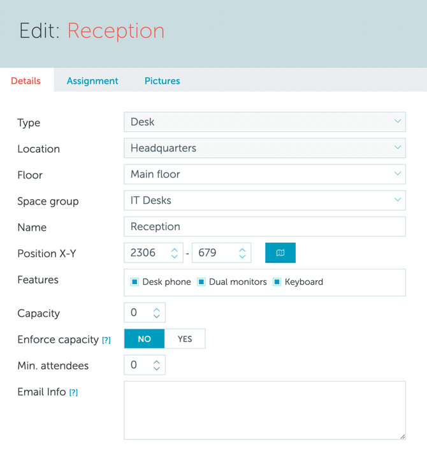Image resolution: width=427 pixels, height=465 pixels.
Task: Open the Type dropdown showing Desk
Action: pos(264,122)
